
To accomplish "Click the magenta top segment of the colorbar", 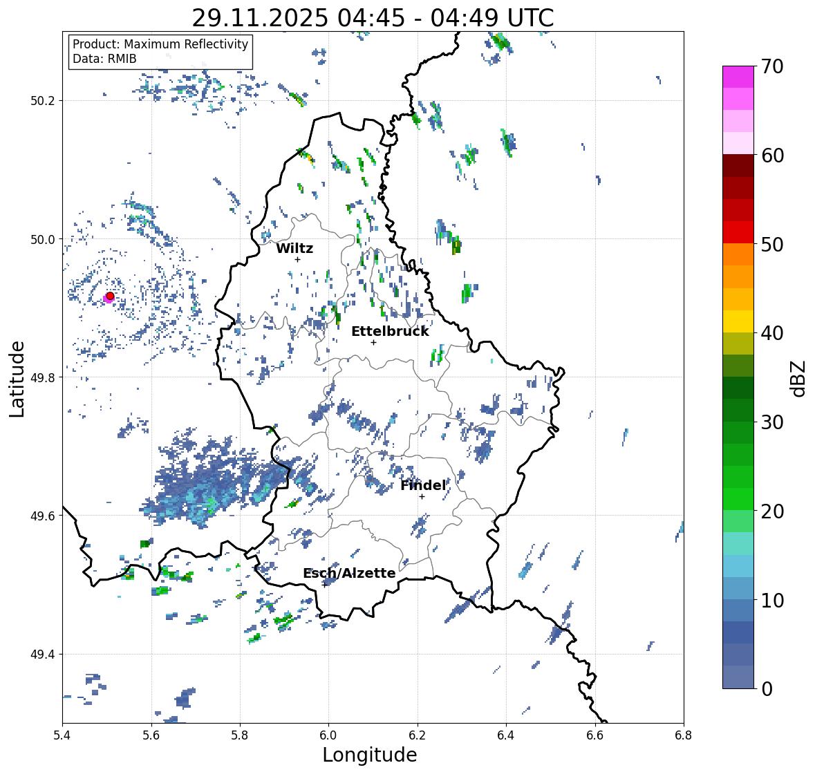I will [738, 77].
